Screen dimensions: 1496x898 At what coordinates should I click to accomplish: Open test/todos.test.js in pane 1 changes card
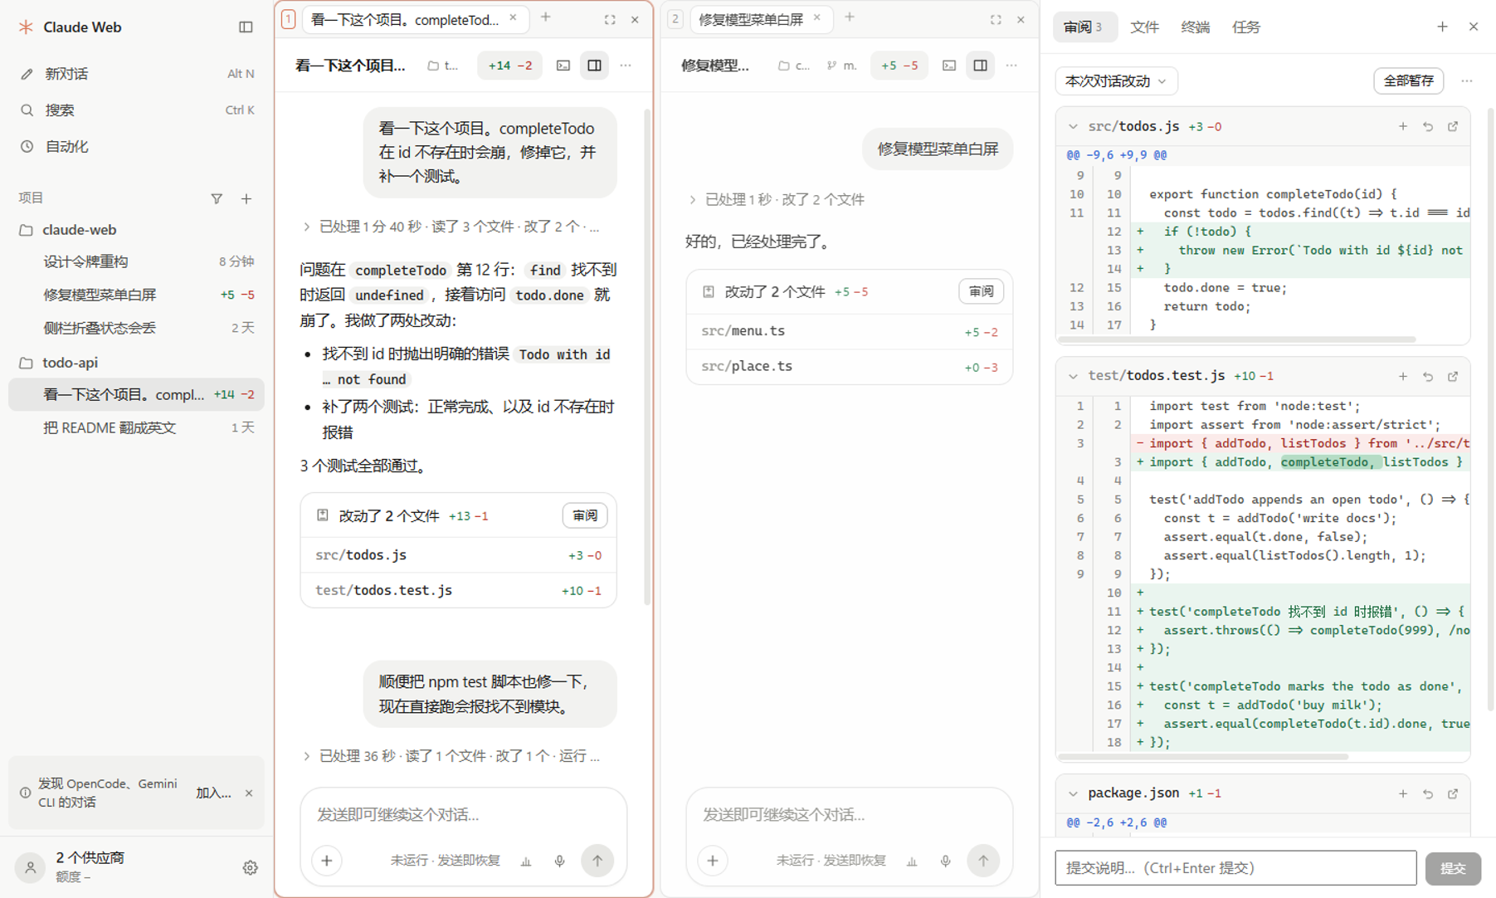[458, 590]
